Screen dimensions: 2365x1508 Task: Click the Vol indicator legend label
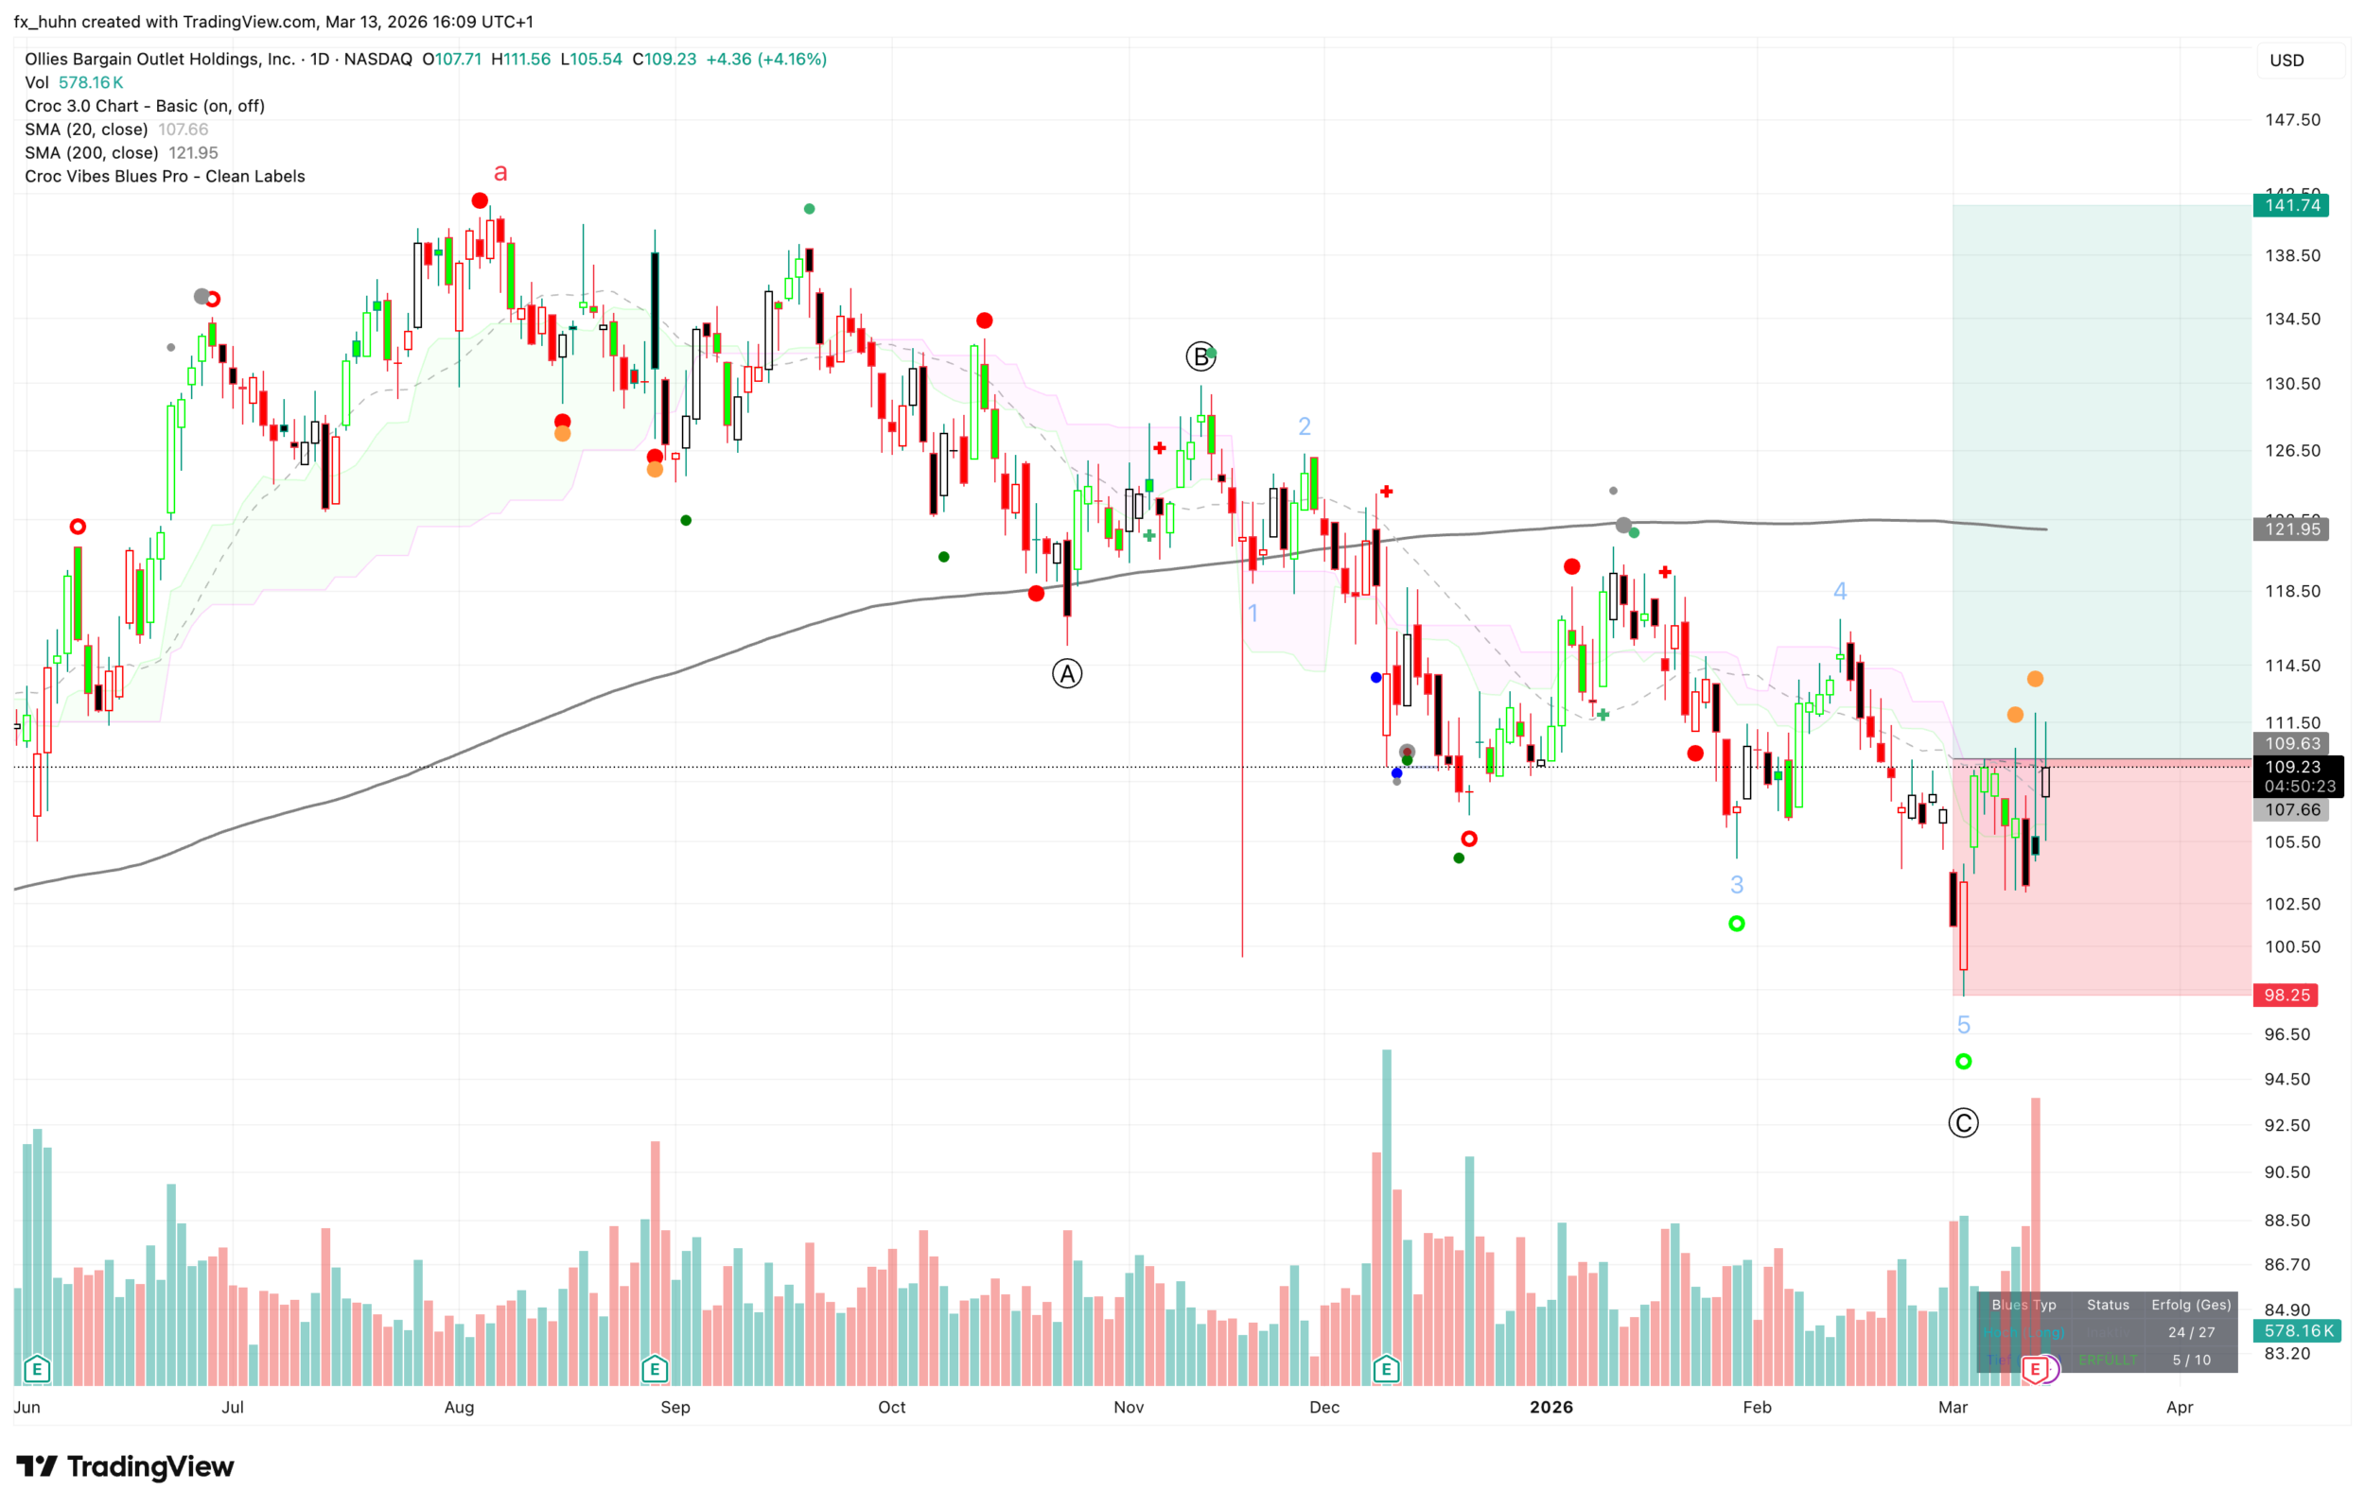(36, 82)
